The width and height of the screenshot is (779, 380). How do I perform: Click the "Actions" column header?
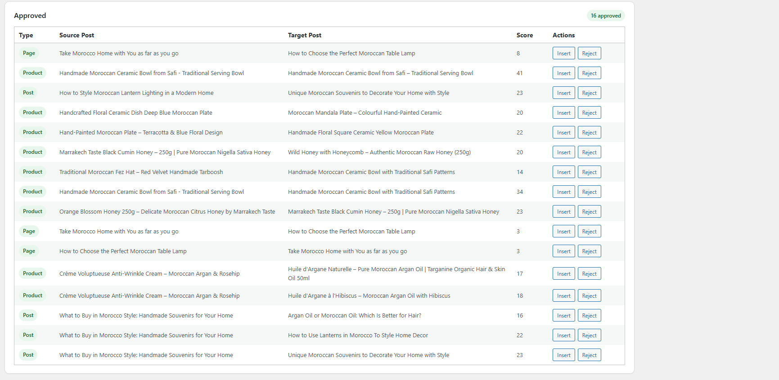[x=564, y=35]
